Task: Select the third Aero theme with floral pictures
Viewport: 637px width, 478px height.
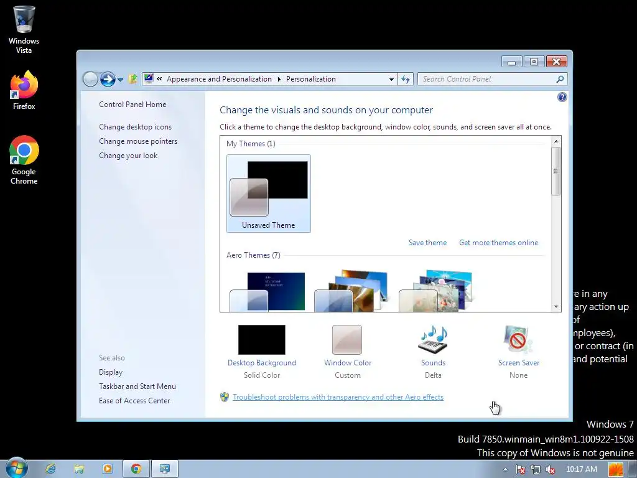Action: [x=435, y=291]
